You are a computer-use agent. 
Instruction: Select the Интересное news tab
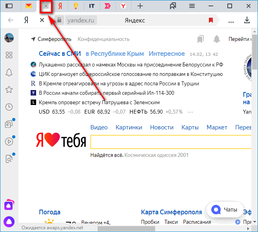tap(167, 54)
